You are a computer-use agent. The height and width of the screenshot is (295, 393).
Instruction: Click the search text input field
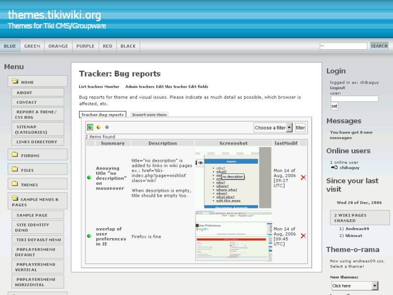343,46
